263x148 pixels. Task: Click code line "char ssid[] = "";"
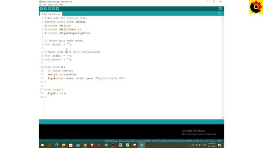click(x=58, y=56)
